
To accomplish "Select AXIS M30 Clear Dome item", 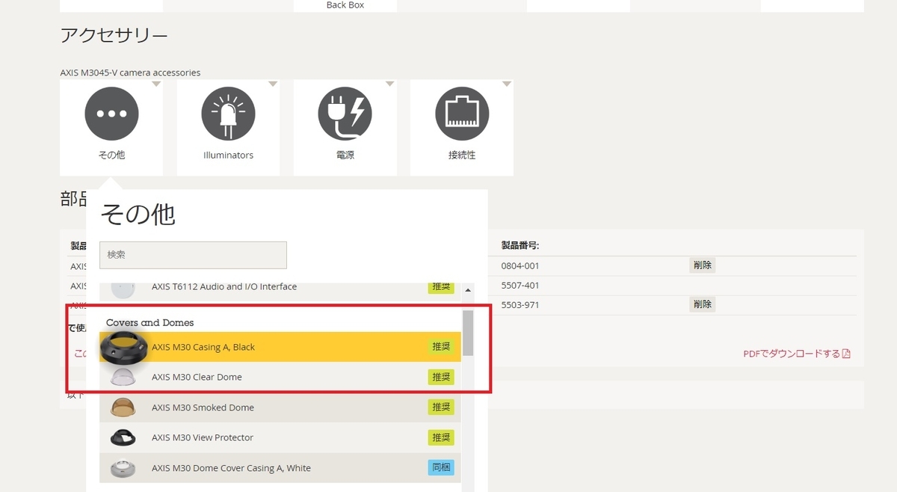I will tap(280, 378).
